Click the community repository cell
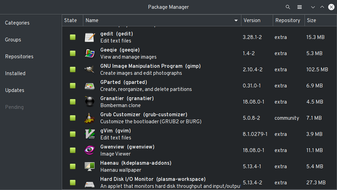 287,118
